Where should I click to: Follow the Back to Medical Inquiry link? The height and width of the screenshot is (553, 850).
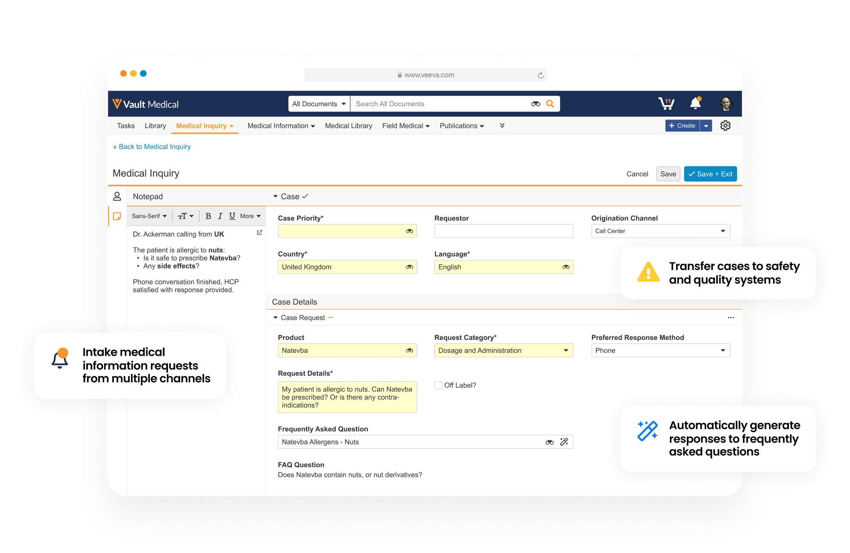click(x=152, y=147)
